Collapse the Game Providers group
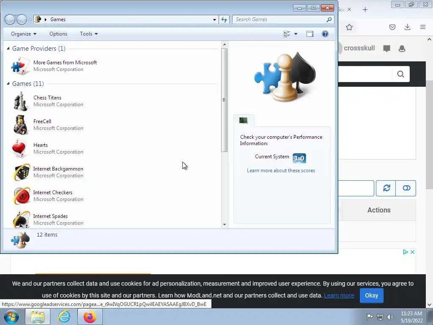 click(x=8, y=49)
